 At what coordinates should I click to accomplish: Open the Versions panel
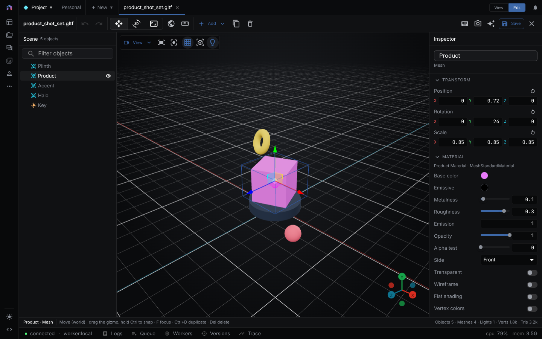tap(216, 334)
